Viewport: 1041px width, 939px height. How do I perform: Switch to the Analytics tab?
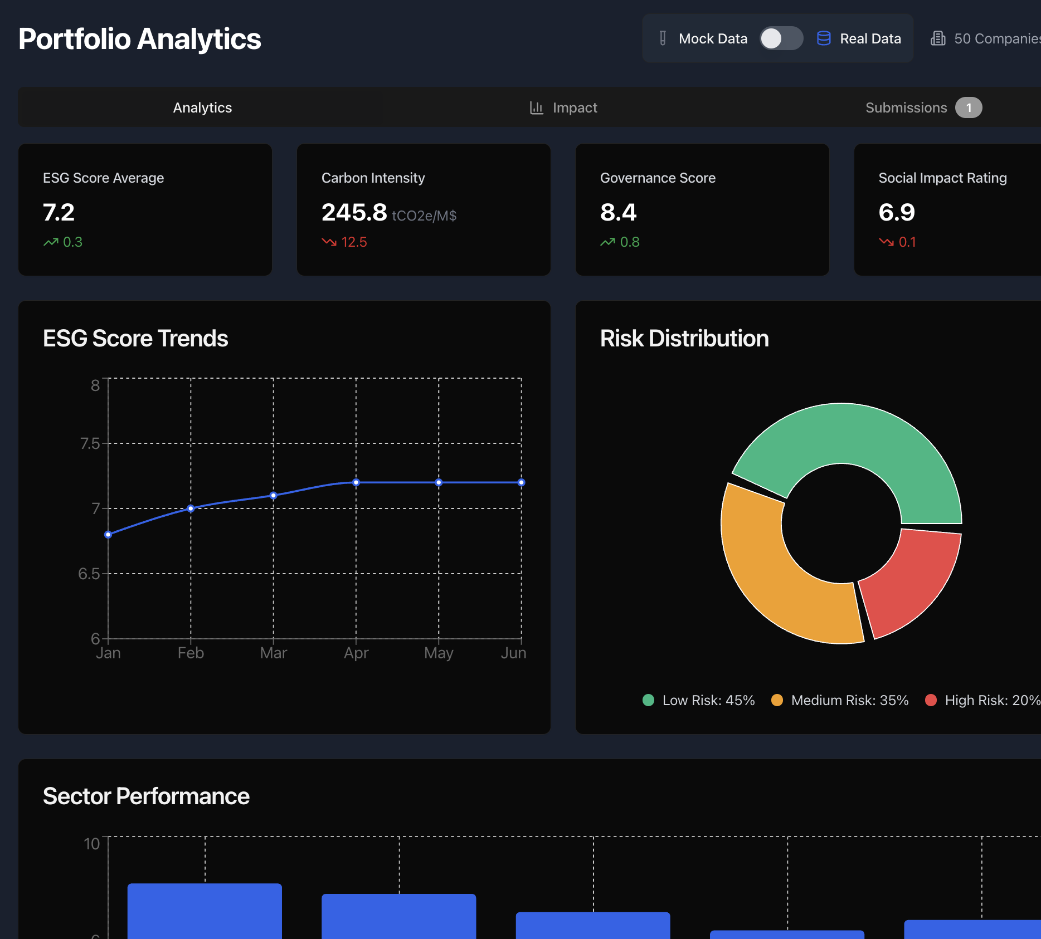point(202,107)
